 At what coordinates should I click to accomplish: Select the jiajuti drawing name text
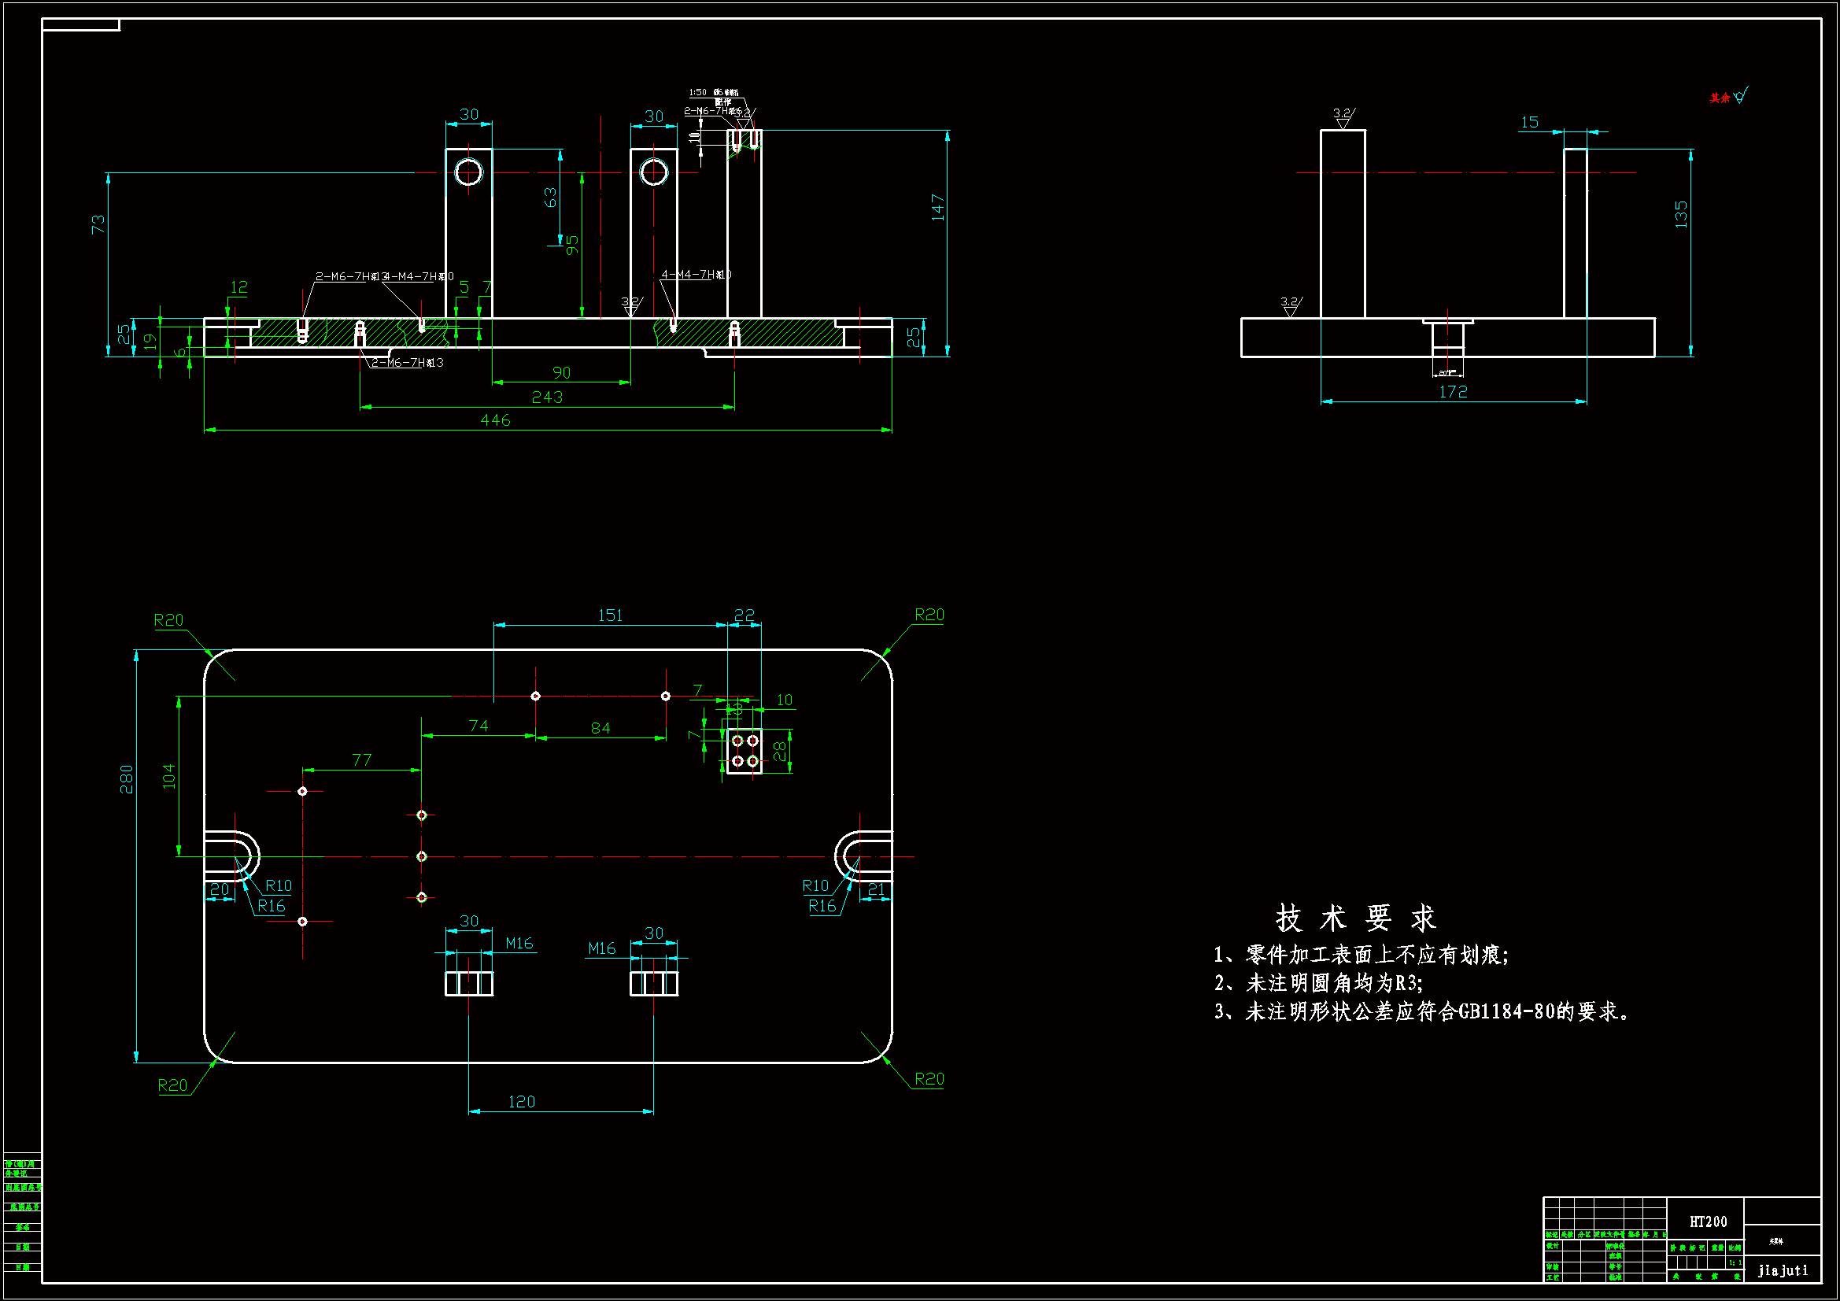pos(1783,1270)
